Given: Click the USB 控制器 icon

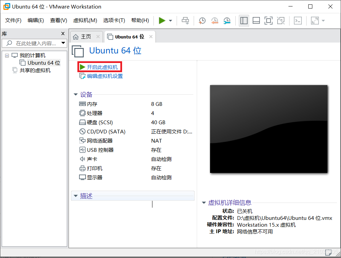Looking at the screenshot, I should pyautogui.click(x=83, y=150).
